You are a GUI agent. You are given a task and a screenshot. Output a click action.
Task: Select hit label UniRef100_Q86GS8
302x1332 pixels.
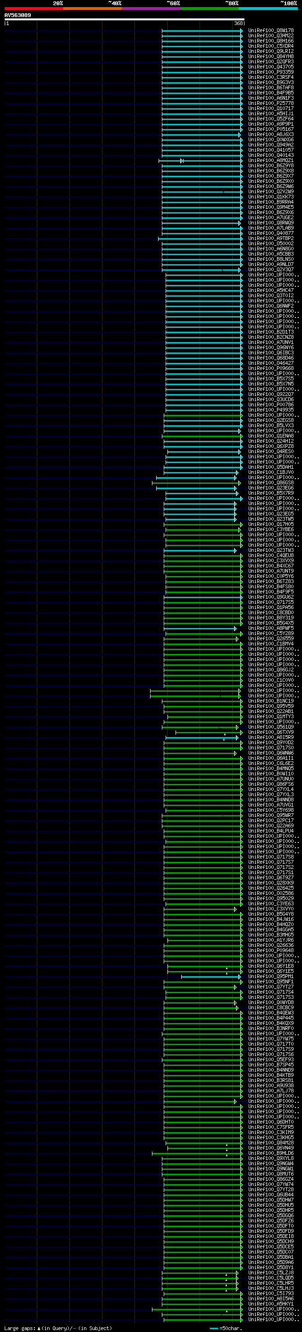pyautogui.click(x=271, y=482)
